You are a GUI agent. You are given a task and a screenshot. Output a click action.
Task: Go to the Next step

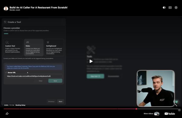[60, 102]
